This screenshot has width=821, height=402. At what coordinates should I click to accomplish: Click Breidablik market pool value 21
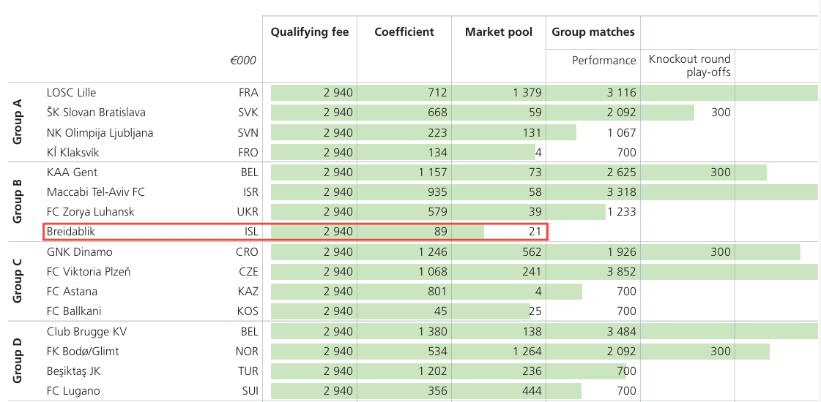[x=535, y=231]
